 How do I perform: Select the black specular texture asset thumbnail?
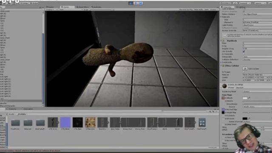click(x=78, y=122)
